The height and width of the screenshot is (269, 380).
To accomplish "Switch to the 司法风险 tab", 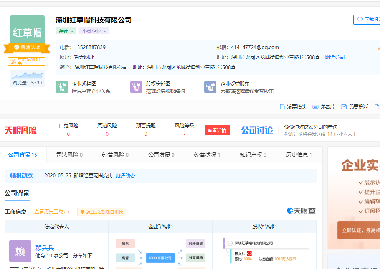I will 69,155.
